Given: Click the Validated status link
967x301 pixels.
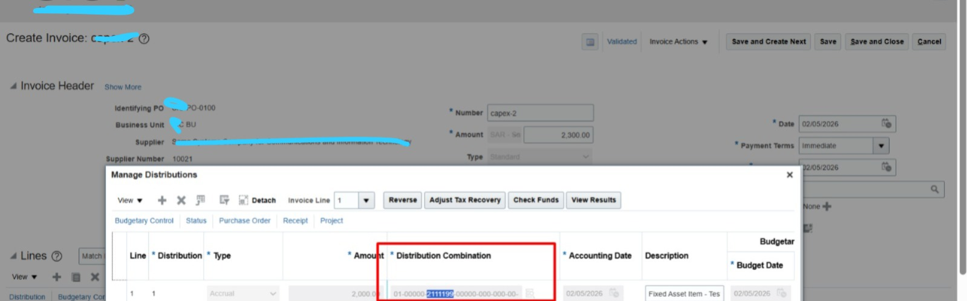Looking at the screenshot, I should 622,42.
